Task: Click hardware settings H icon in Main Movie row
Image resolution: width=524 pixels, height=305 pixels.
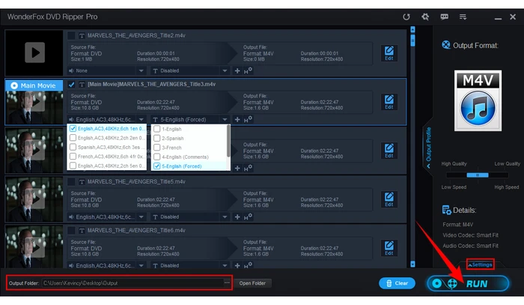Action: point(248,119)
